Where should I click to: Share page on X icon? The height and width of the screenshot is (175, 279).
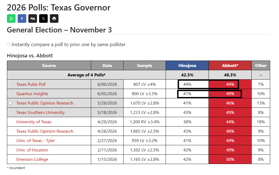coord(43,18)
